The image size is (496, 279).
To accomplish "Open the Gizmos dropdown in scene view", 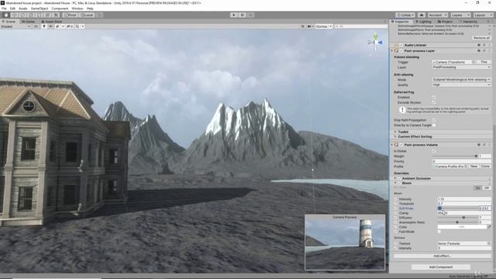I will click(x=323, y=26).
